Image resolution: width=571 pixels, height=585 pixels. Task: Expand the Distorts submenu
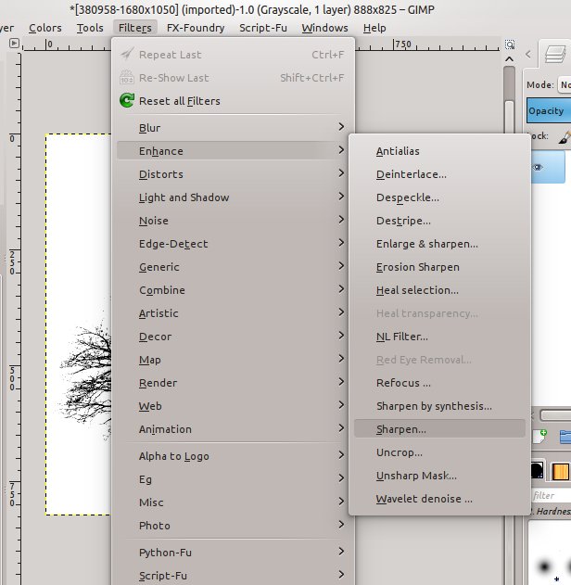click(233, 174)
